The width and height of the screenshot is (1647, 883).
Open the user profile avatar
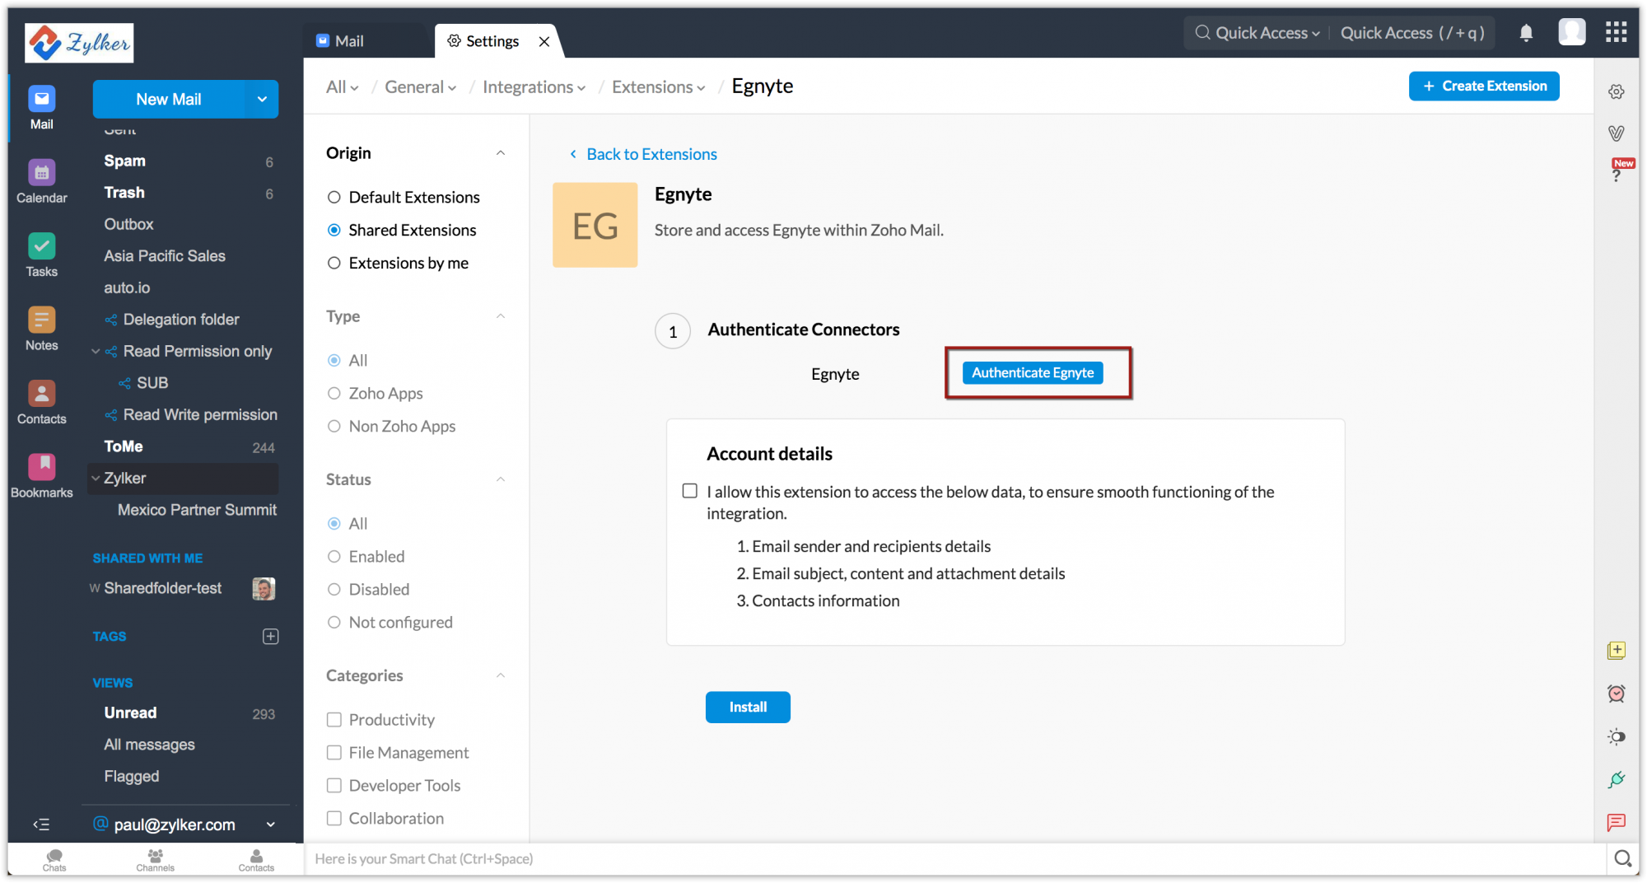coord(1572,33)
